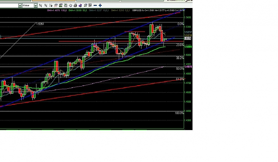Open the add indicator chart icon

tap(56, 5)
